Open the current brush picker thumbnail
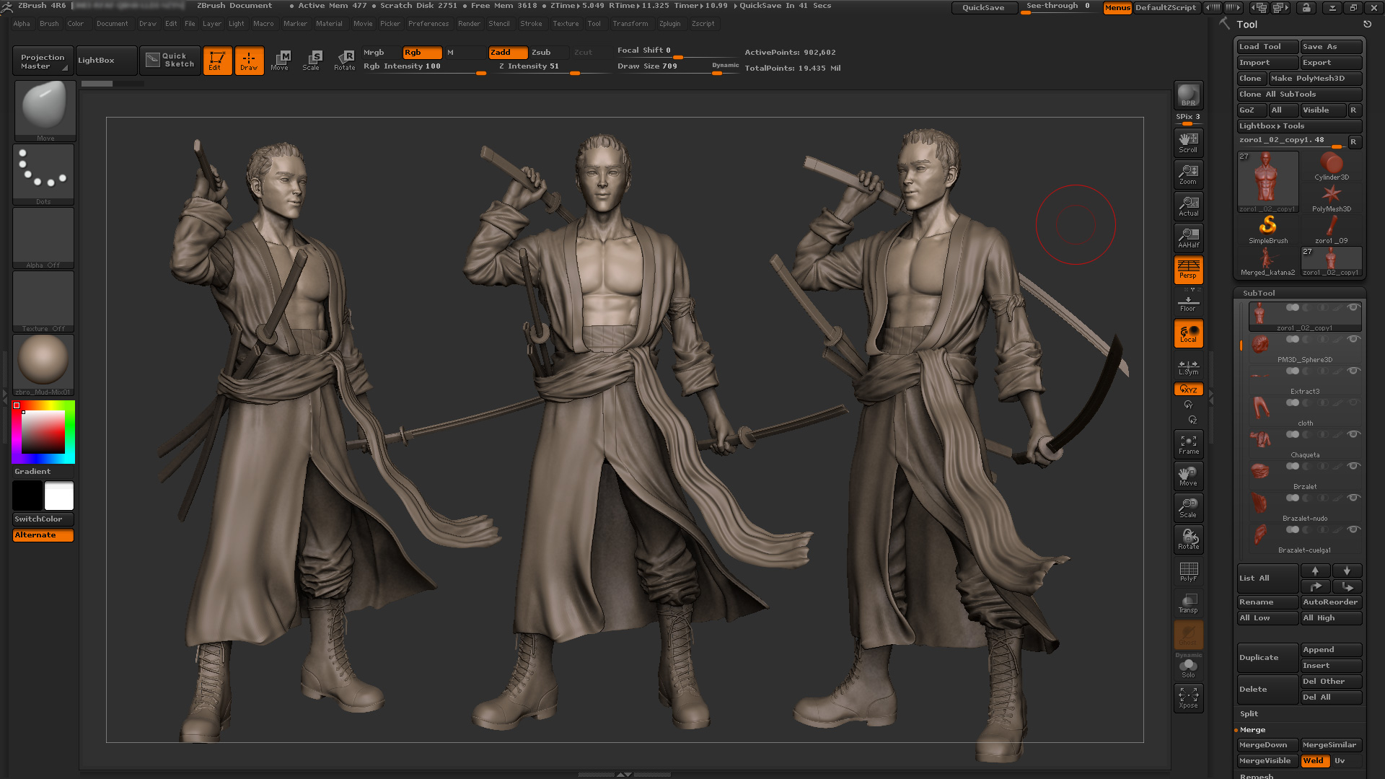1385x779 pixels. (x=44, y=110)
